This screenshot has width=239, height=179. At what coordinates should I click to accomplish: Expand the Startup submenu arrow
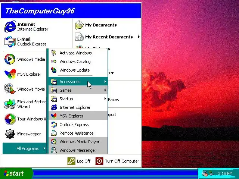coord(105,99)
